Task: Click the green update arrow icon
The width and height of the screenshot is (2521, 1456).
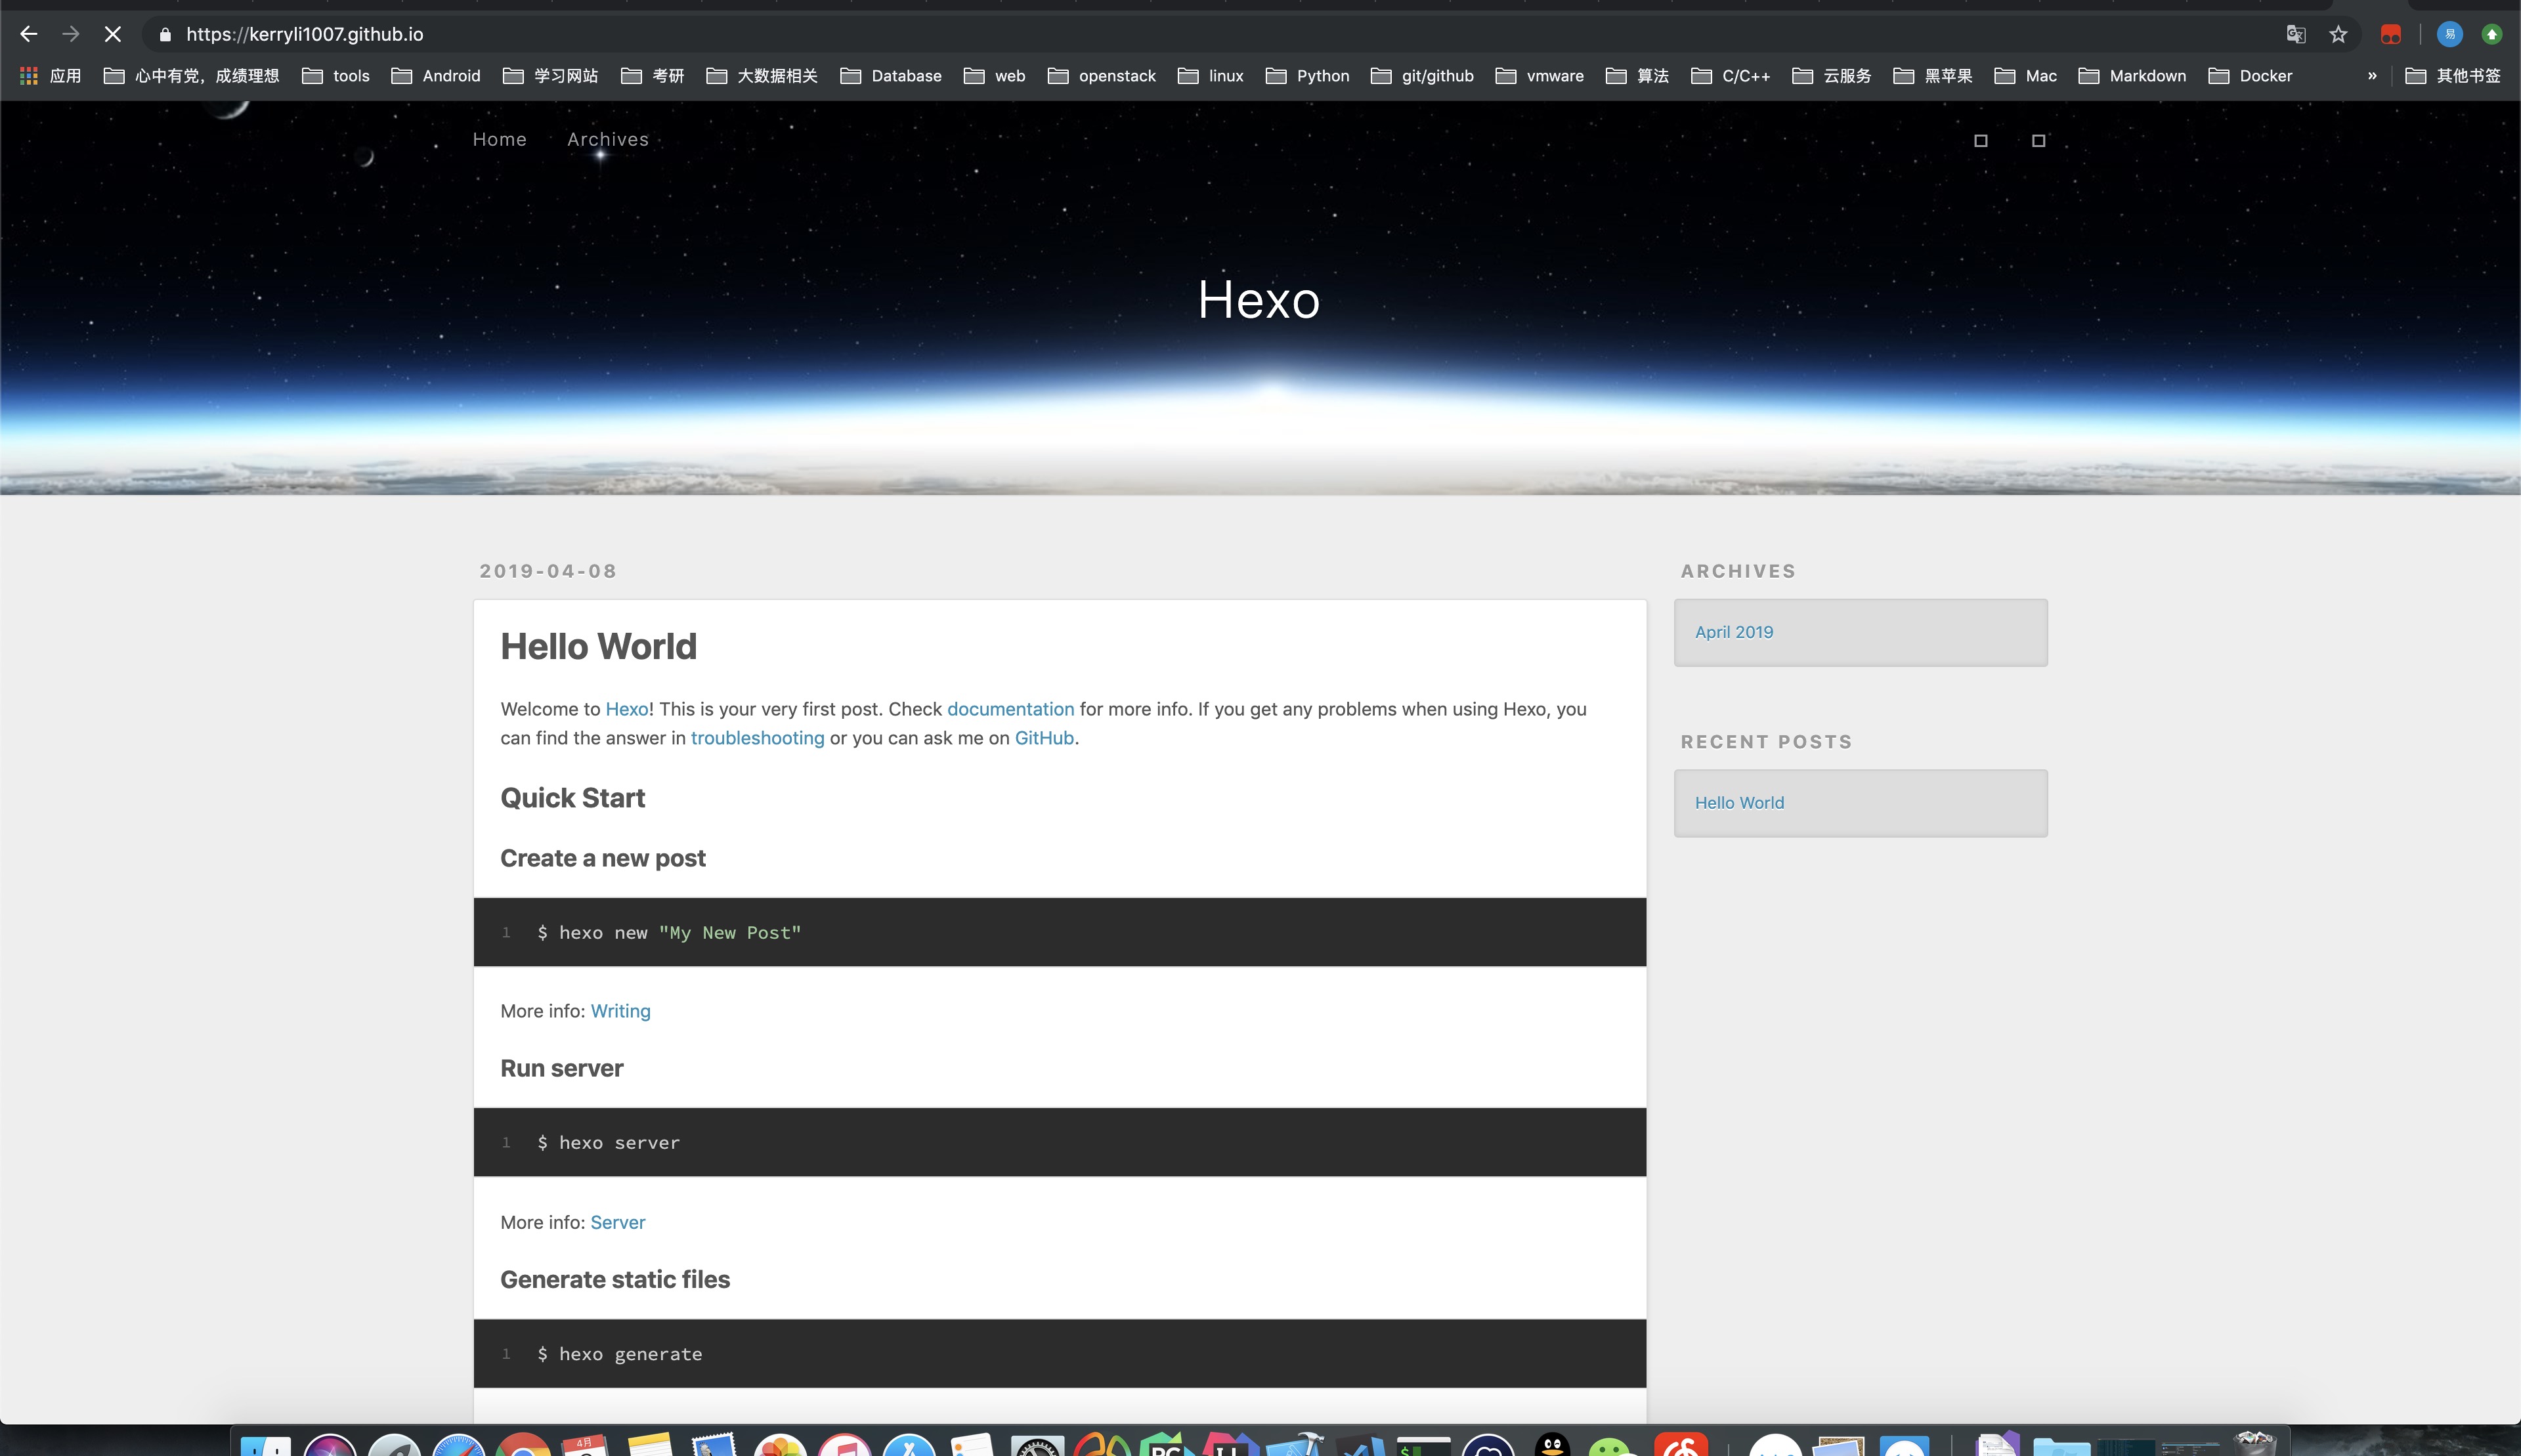Action: point(2491,35)
